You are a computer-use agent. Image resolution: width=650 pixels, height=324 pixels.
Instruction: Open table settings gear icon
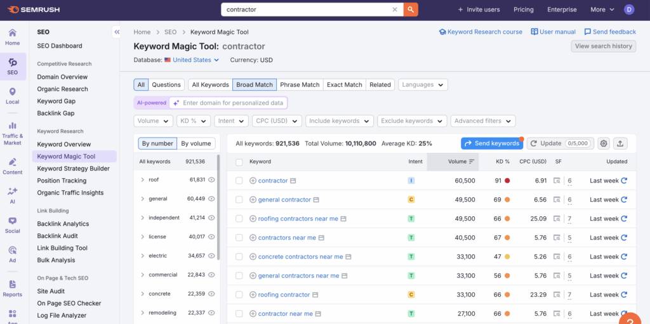[x=604, y=143]
